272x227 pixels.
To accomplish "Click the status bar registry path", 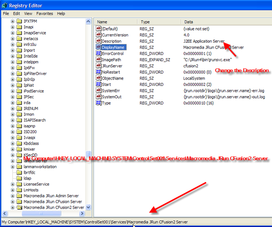I will [95, 222].
